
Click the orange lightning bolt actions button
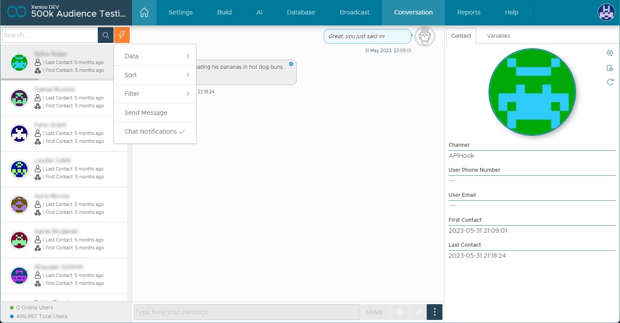pyautogui.click(x=122, y=35)
